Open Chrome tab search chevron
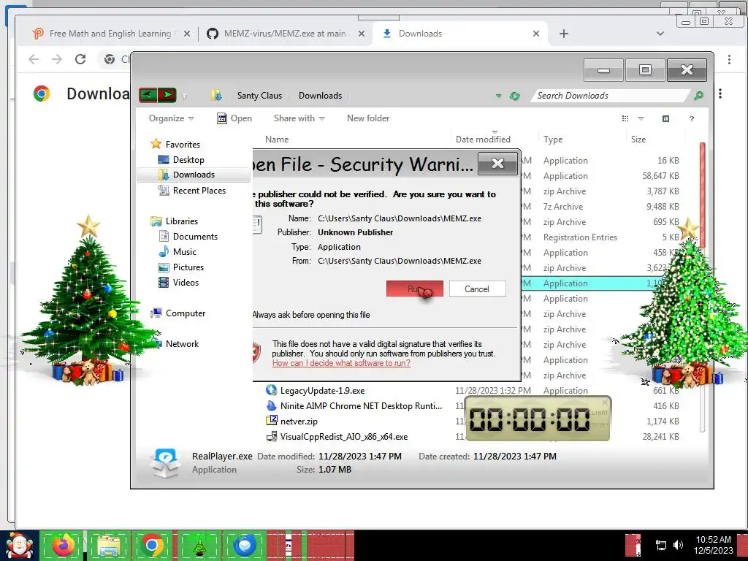Screen dimensions: 748x561 click(x=660, y=34)
